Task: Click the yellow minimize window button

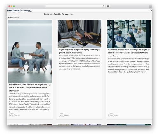Action: pyautogui.click(x=11, y=6)
